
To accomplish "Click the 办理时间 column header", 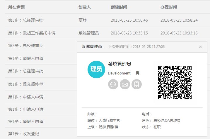I will (x=169, y=7).
